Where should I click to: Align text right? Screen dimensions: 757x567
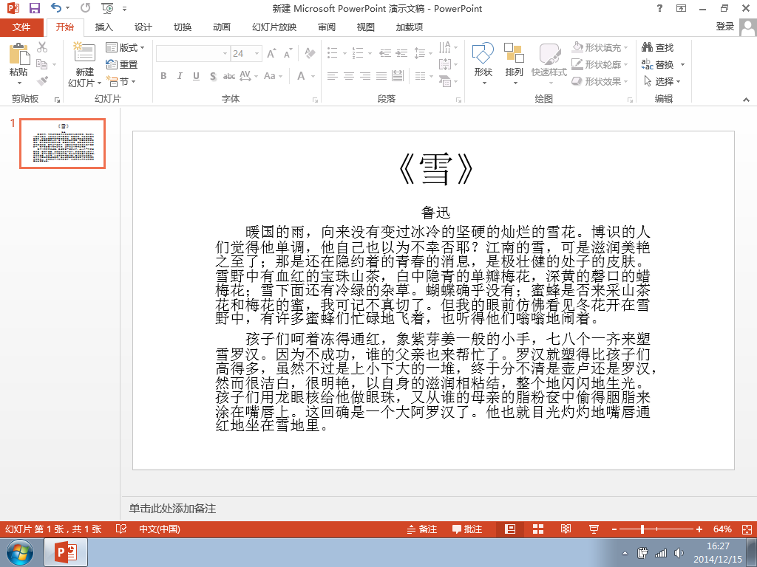pyautogui.click(x=365, y=76)
